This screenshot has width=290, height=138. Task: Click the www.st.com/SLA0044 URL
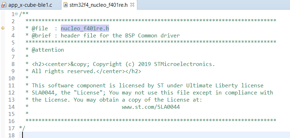151,107
